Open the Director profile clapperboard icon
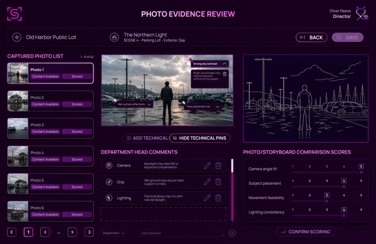 362,14
